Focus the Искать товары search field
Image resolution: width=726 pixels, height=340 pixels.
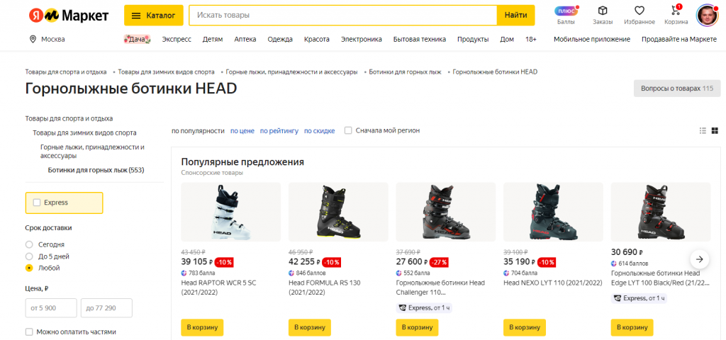pos(343,16)
